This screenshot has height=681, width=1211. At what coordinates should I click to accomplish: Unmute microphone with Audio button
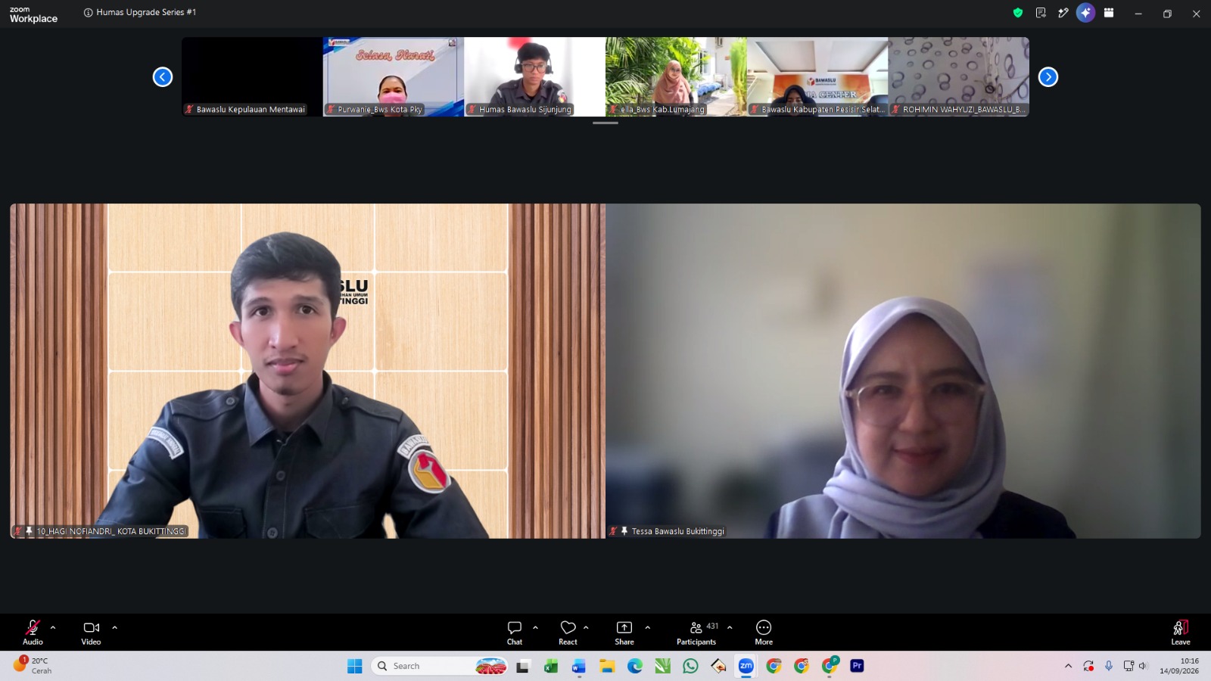pyautogui.click(x=33, y=633)
